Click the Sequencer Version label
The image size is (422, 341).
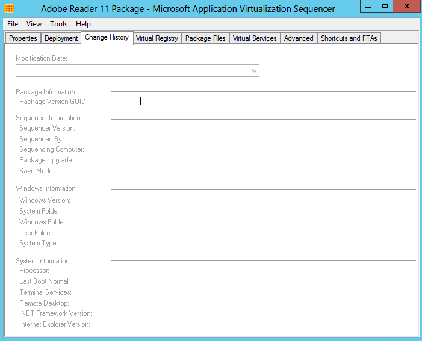click(47, 128)
